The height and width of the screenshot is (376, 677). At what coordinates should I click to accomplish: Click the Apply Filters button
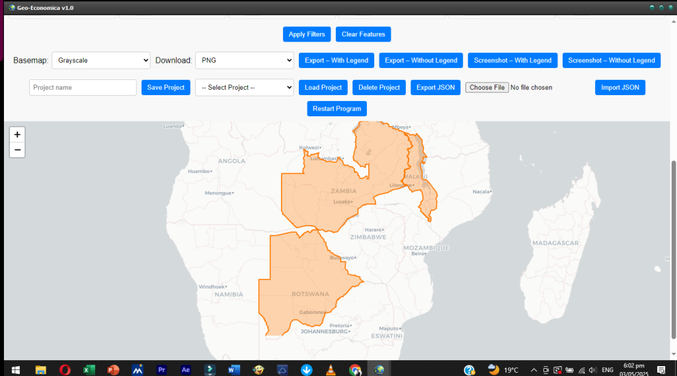click(307, 34)
